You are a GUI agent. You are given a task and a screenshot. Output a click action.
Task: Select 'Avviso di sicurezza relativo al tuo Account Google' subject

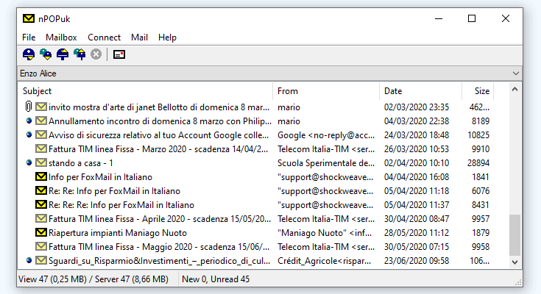tap(159, 135)
